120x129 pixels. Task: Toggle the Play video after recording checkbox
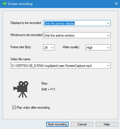pyautogui.click(x=14, y=107)
